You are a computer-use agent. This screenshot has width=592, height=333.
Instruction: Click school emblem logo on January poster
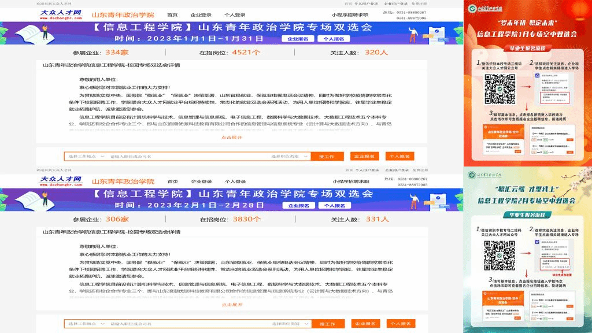472,8
